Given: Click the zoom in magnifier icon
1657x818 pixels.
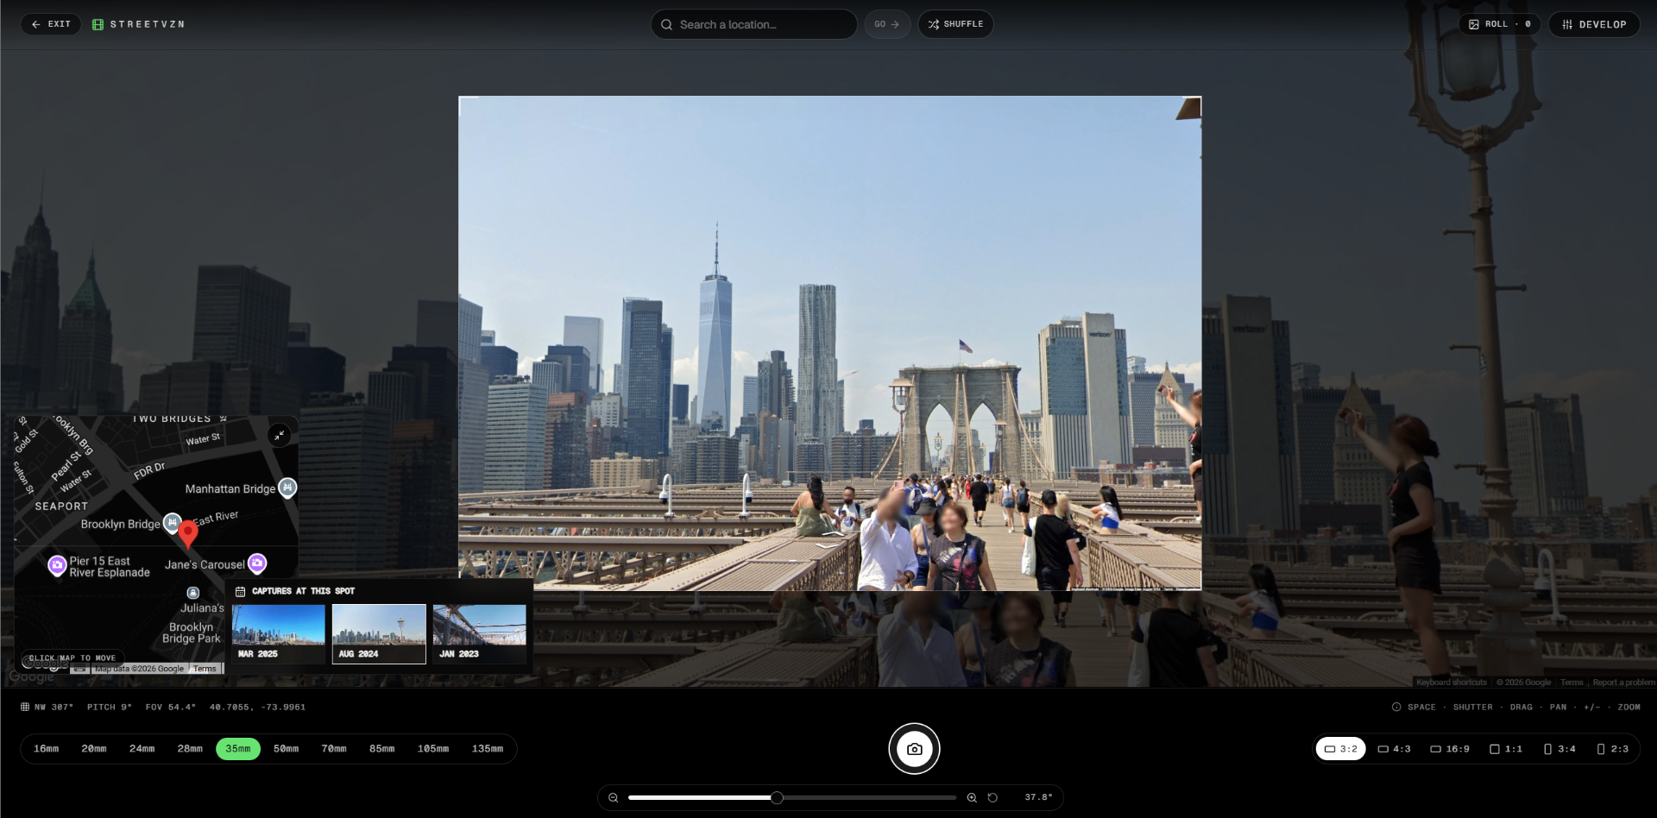Looking at the screenshot, I should (972, 798).
